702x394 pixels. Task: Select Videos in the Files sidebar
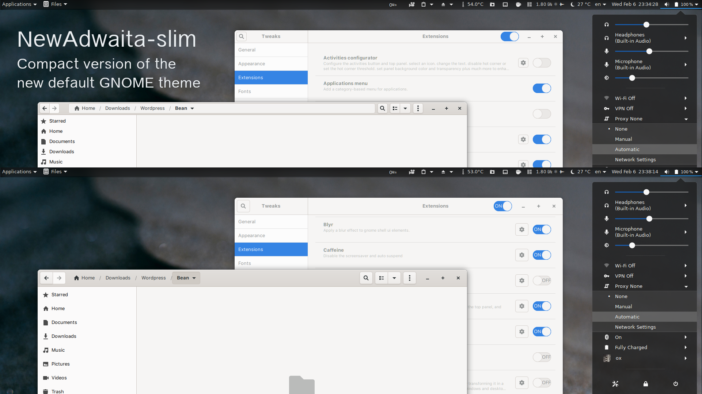[x=59, y=378]
